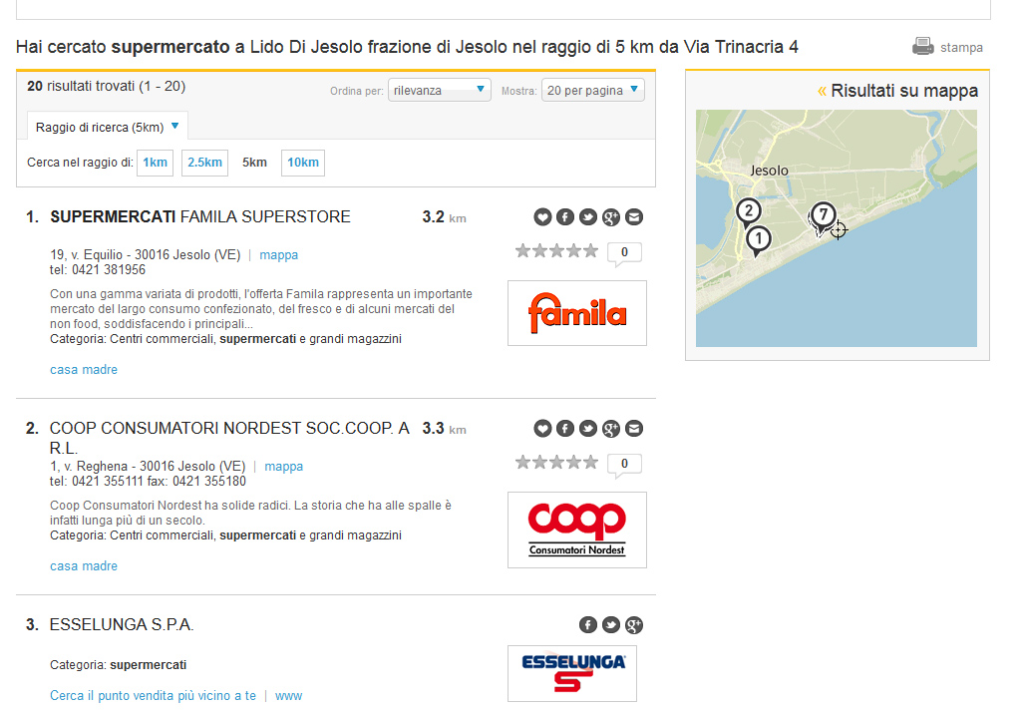This screenshot has height=710, width=1020.
Task: Click the Risultati su mappa heading
Action: coord(904,91)
